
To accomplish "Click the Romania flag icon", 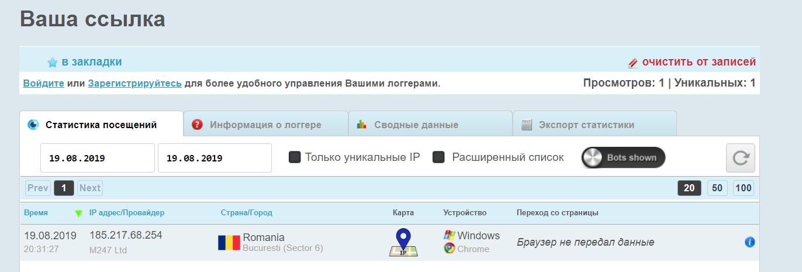I will (229, 243).
